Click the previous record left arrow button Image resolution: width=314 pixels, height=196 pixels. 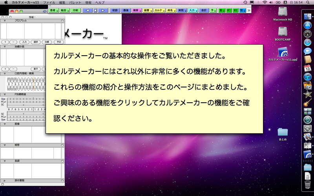[88, 10]
